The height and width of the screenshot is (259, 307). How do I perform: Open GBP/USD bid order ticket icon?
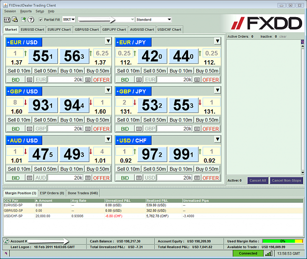pos(29,129)
